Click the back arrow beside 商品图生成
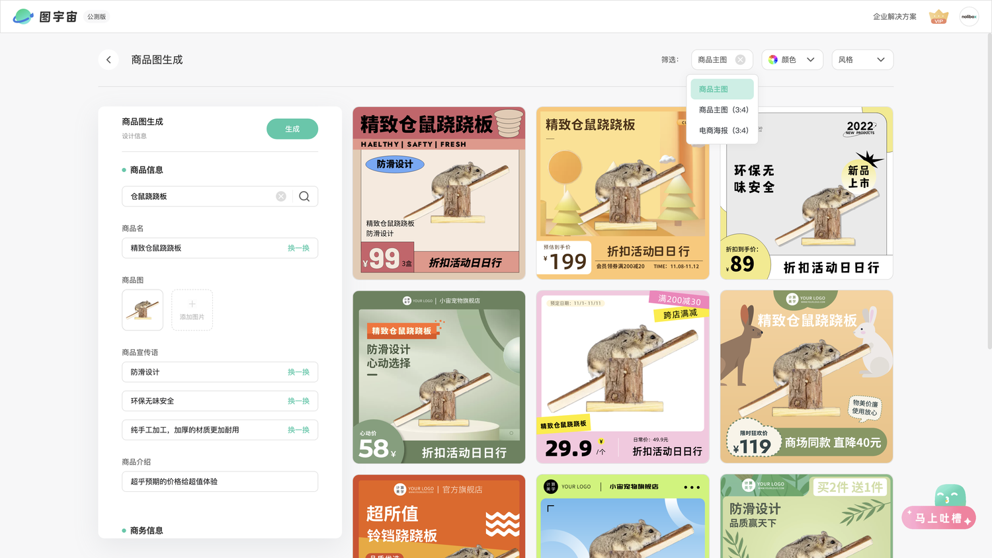This screenshot has width=992, height=558. pos(108,60)
